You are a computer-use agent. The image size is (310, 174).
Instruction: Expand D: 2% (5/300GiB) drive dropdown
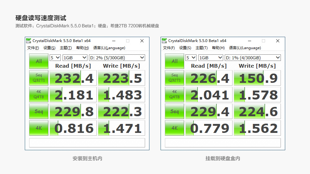point(117,58)
